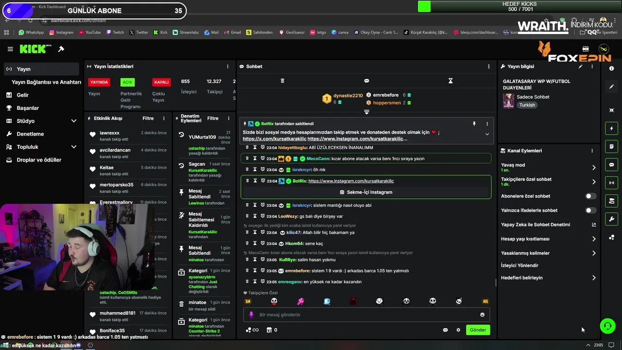Open the hamburger navigation menu
Screen dimensions: 622x350
pyautogui.click(x=10, y=49)
